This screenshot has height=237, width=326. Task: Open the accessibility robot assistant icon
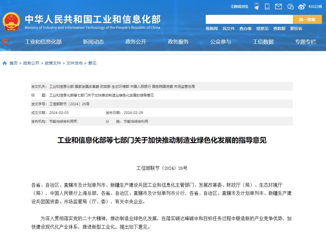257,6
